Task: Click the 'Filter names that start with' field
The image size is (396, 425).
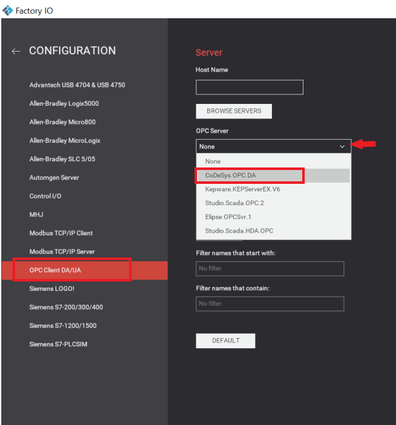Action: click(269, 269)
